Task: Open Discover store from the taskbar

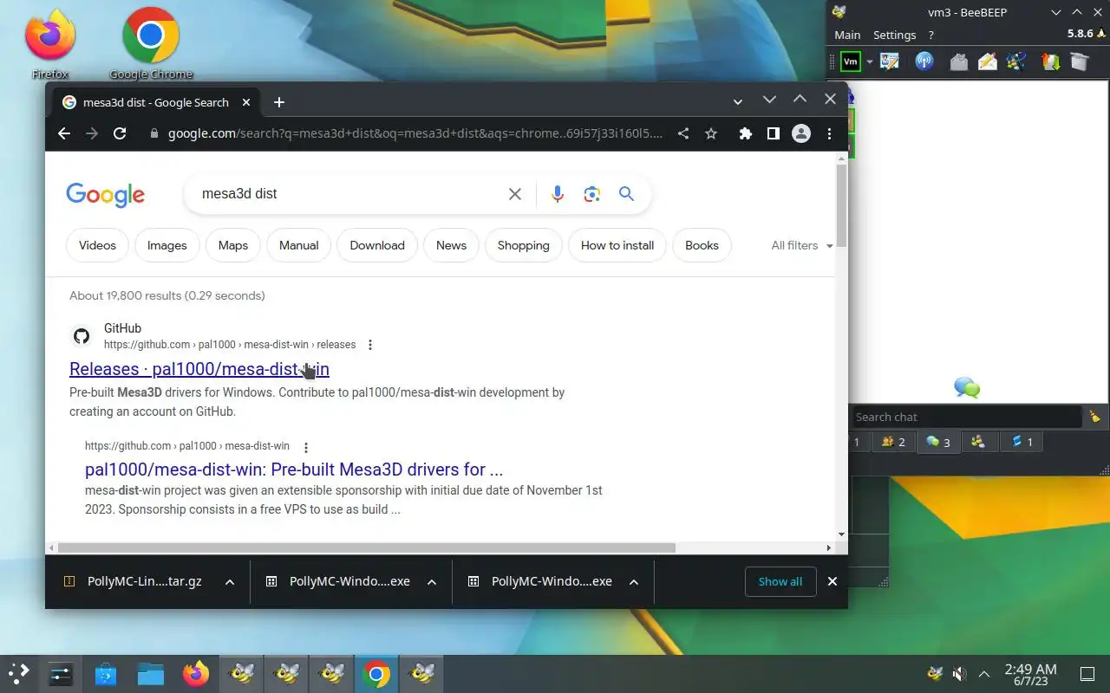Action: (x=106, y=674)
